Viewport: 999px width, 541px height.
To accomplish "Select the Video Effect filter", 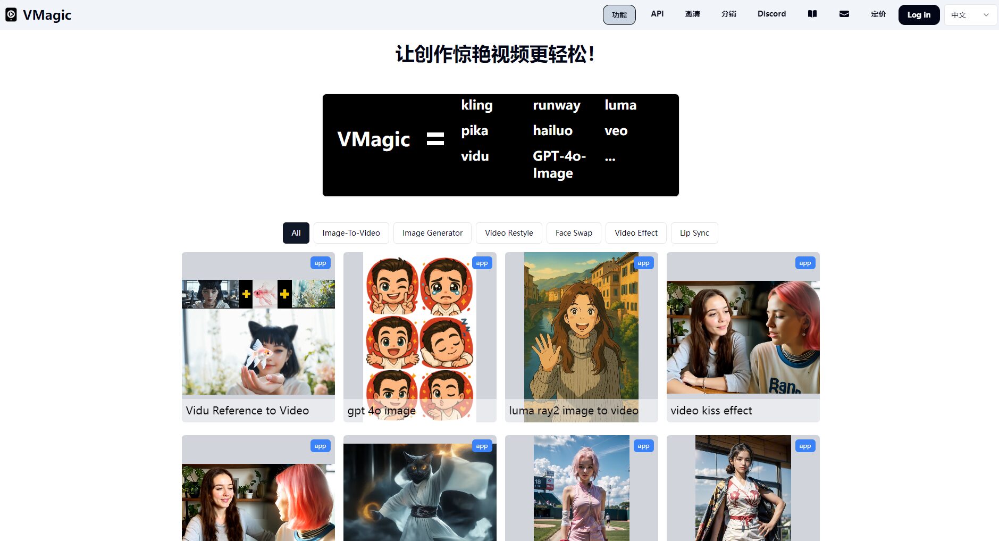I will 636,233.
